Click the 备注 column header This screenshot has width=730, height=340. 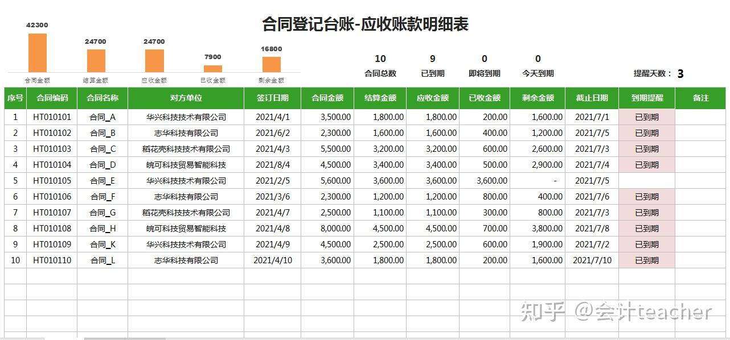click(x=701, y=98)
